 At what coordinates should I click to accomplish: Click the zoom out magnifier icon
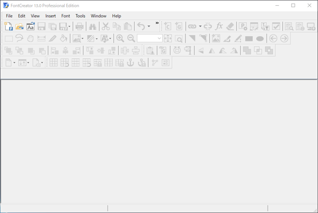[x=131, y=38]
